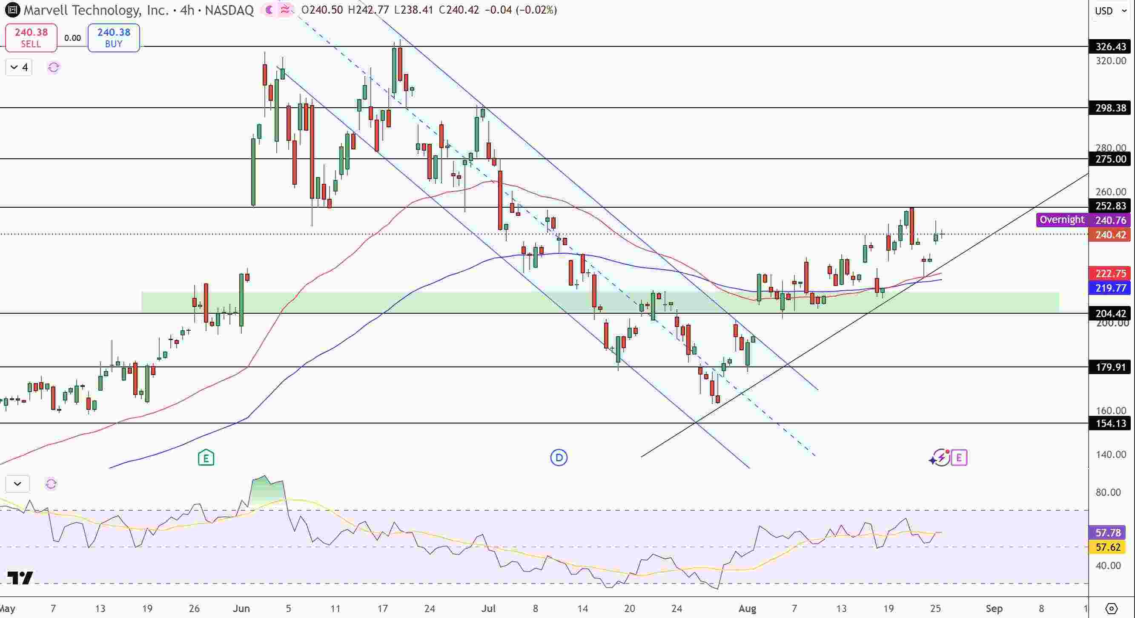Click the Jul label on the time axis

point(488,608)
